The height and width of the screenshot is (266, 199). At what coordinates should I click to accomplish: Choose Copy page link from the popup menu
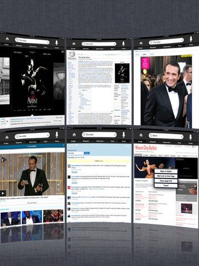(x=166, y=181)
